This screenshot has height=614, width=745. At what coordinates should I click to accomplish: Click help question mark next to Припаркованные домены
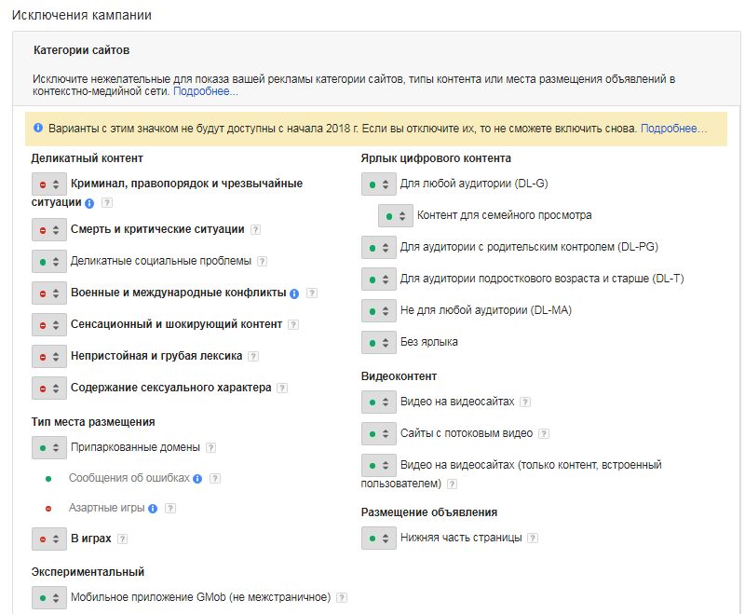(211, 447)
